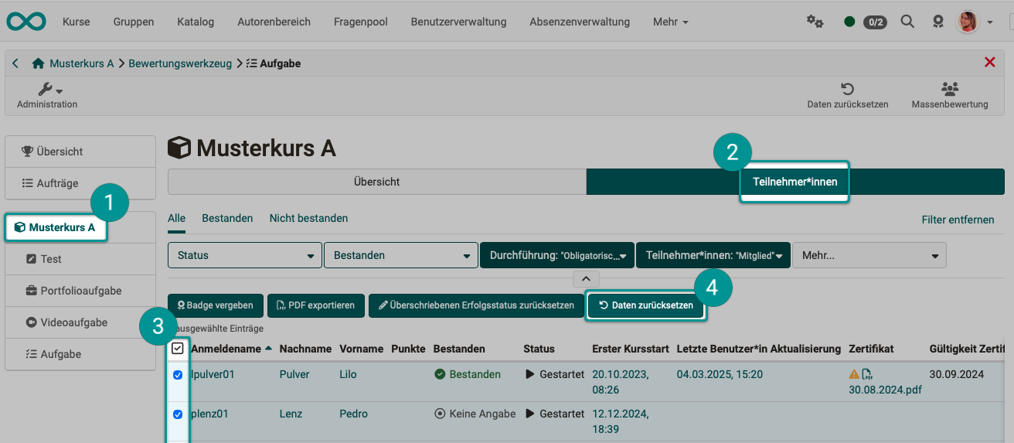The width and height of the screenshot is (1014, 443).
Task: Select Aufgabe node in sidebar
Action: coord(80,354)
